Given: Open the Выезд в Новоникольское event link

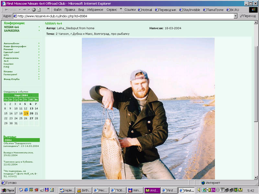Looking at the screenshot, I should pyautogui.click(x=18, y=154).
